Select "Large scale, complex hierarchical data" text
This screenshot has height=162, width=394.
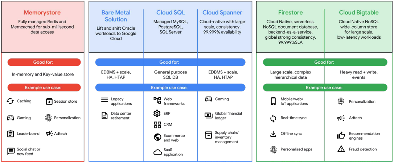(291, 74)
